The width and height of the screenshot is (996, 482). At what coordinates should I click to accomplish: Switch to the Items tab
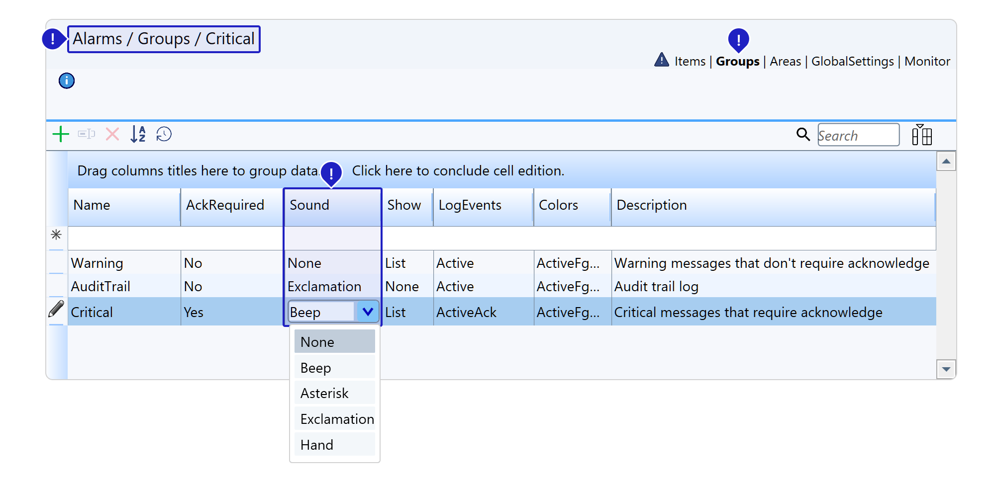tap(690, 62)
